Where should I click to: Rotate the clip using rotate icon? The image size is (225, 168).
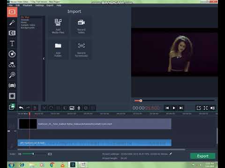tap(51, 108)
